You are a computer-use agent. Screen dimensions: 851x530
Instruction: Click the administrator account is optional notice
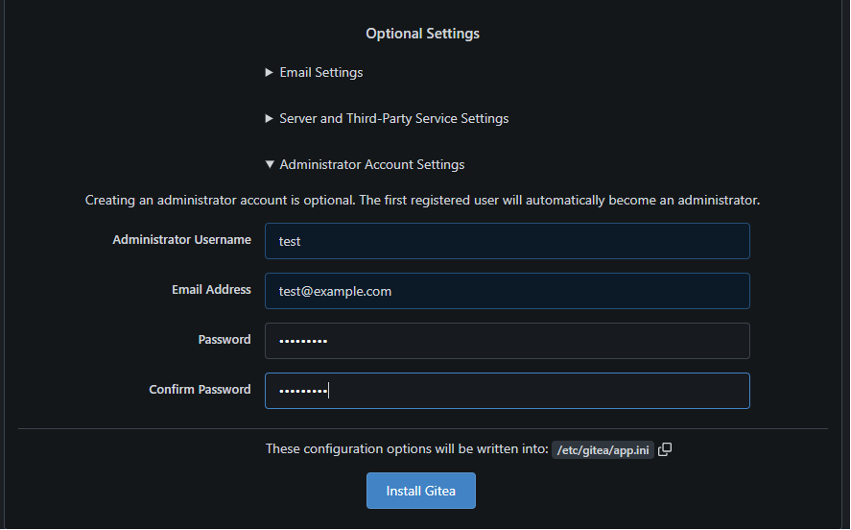click(422, 200)
